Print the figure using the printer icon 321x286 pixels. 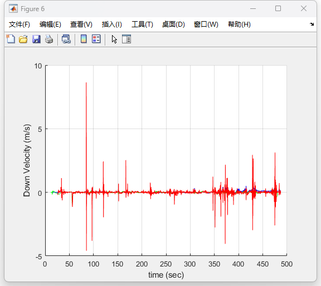click(x=49, y=39)
